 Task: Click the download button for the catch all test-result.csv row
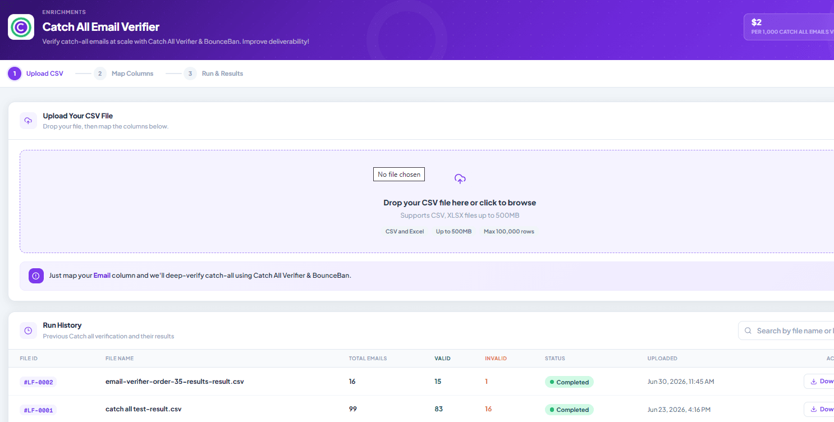pos(819,409)
